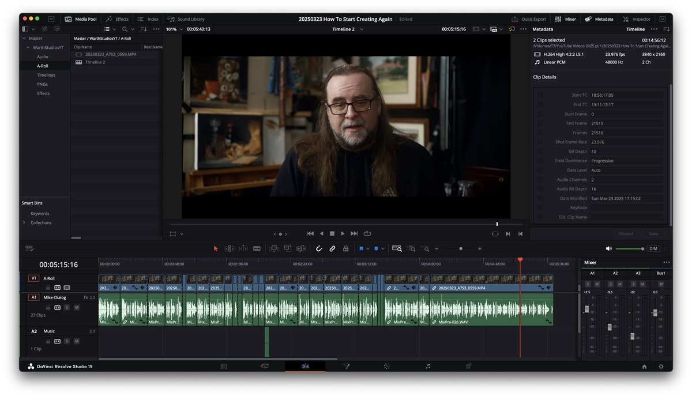
Task: Mute monitor volume speaker icon
Action: [609, 248]
